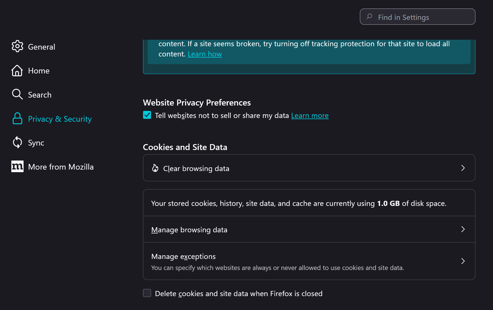Screen dimensions: 493x310
Task: Click the Home icon in sidebar
Action: [17, 71]
